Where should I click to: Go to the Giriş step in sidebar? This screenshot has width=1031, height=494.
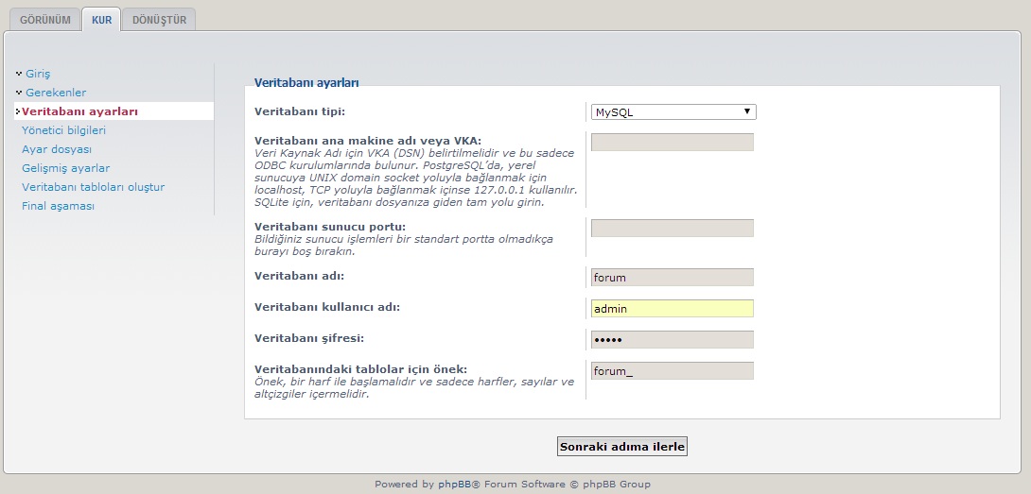[x=38, y=75]
